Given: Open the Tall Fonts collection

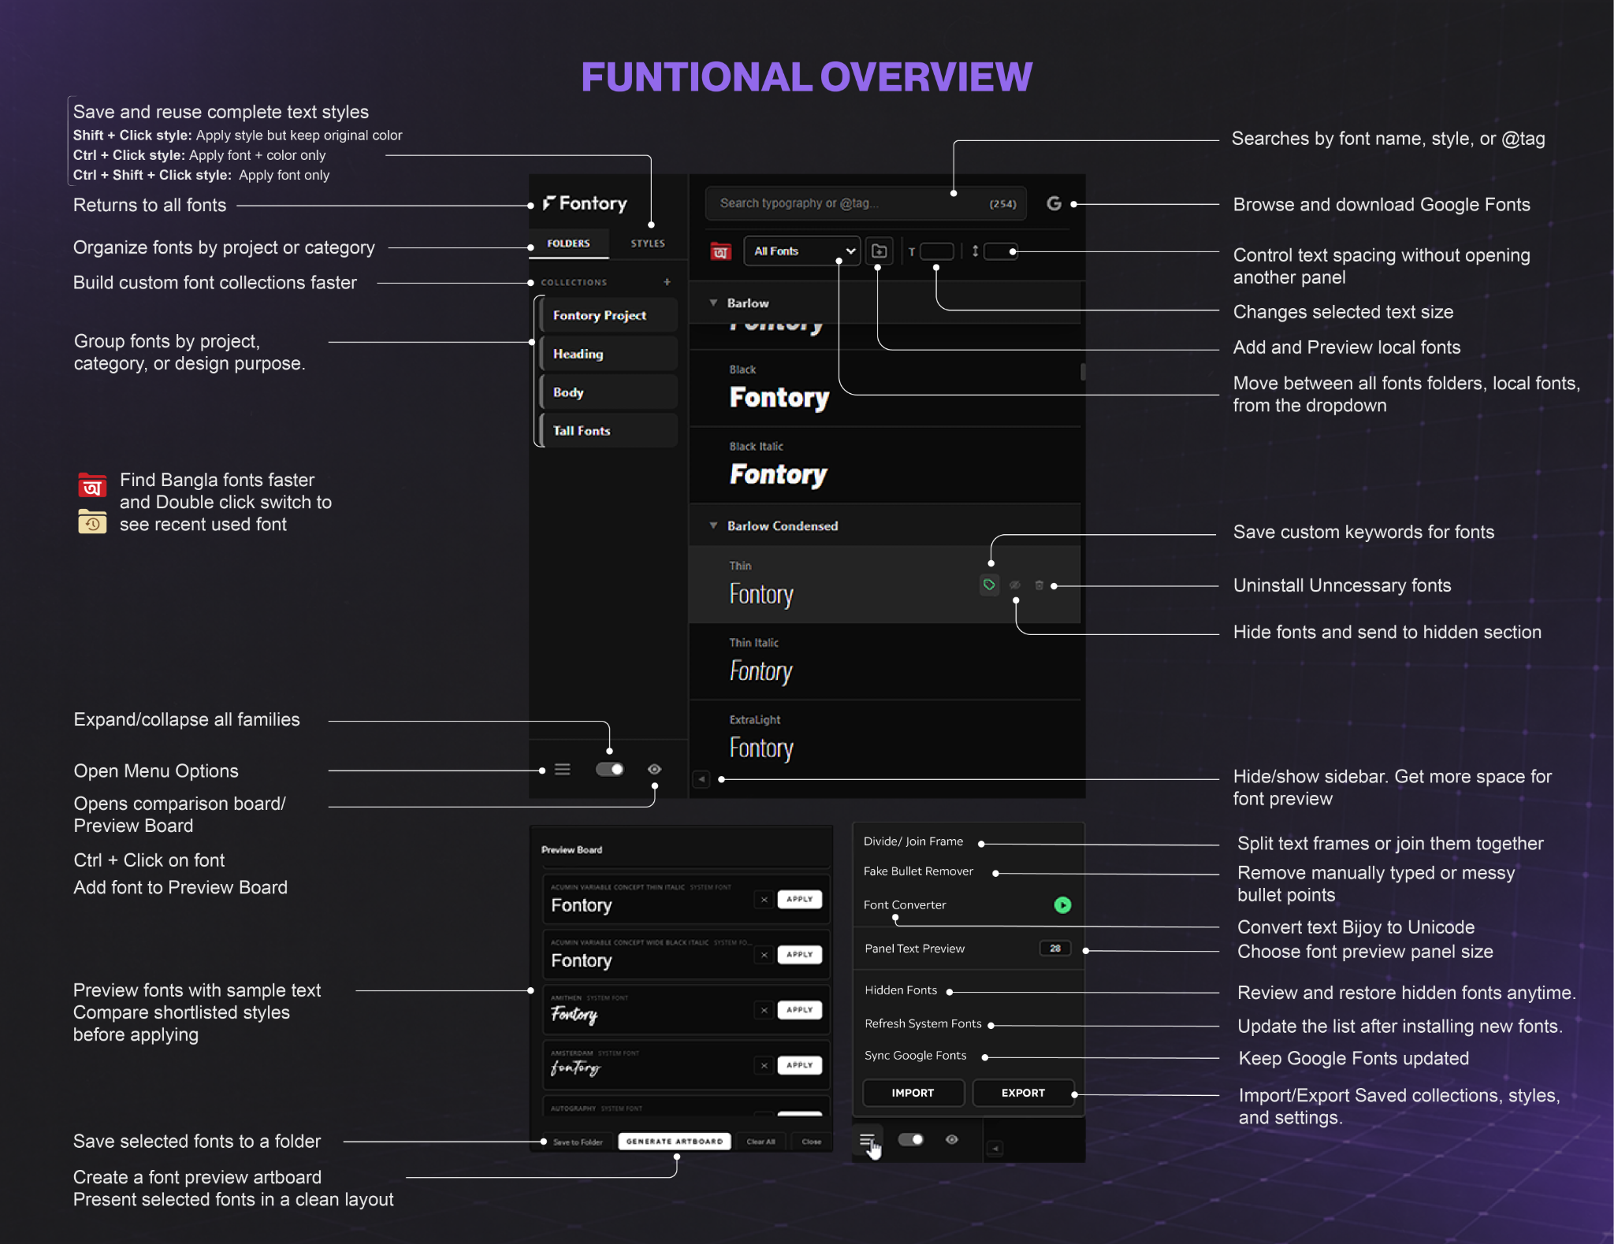Looking at the screenshot, I should (x=608, y=431).
